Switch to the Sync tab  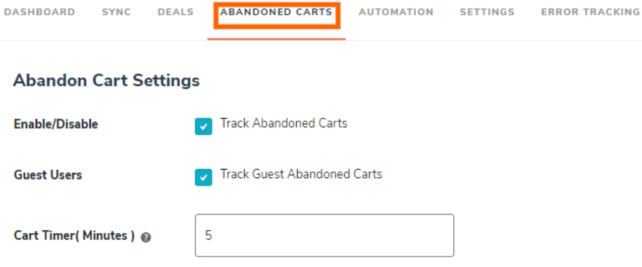coord(116,12)
